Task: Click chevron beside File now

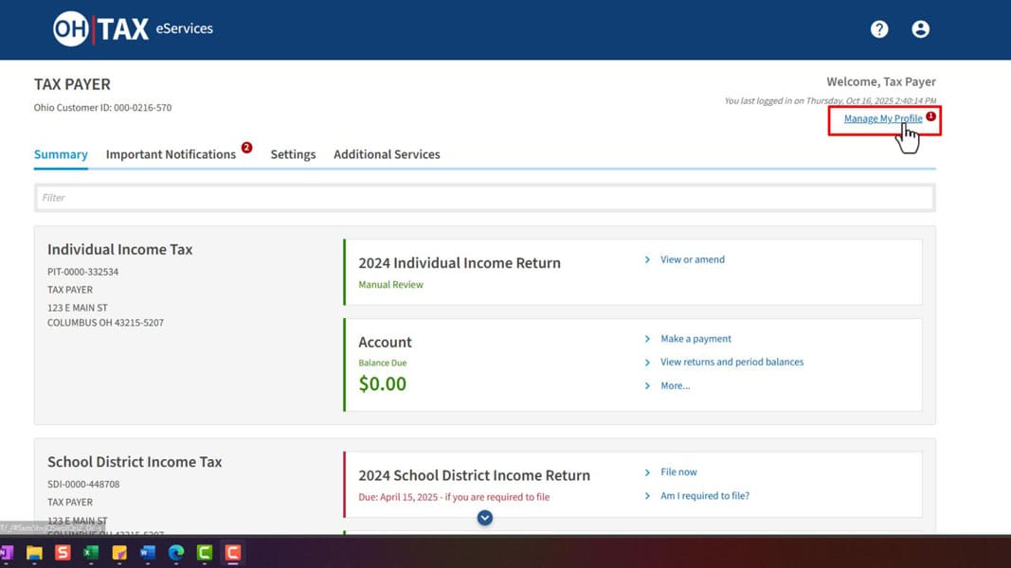Action: pyautogui.click(x=647, y=472)
